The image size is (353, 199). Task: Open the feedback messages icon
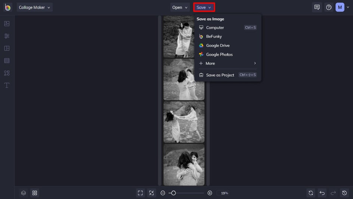317,7
